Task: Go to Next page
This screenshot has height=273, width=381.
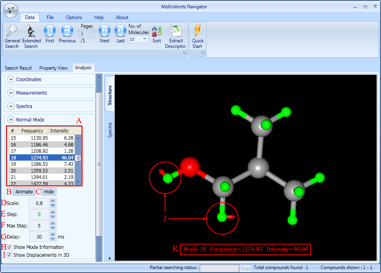Action: coord(104,34)
